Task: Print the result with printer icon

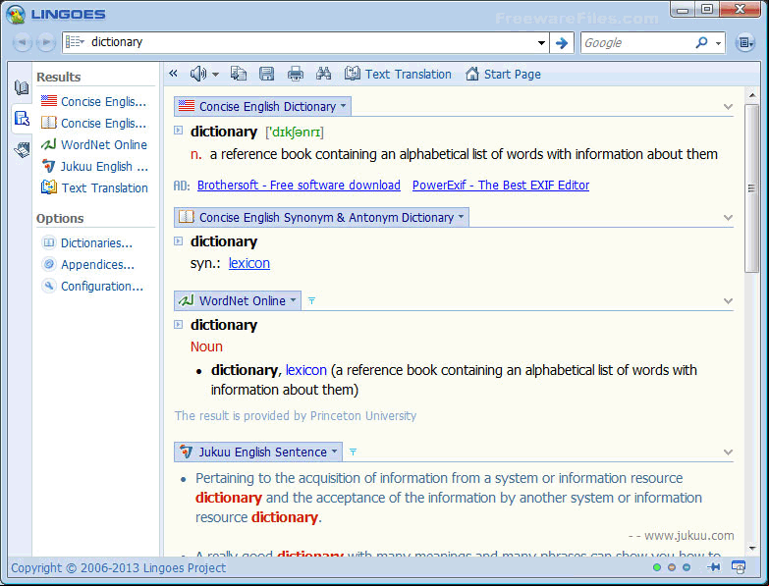Action: pos(296,74)
